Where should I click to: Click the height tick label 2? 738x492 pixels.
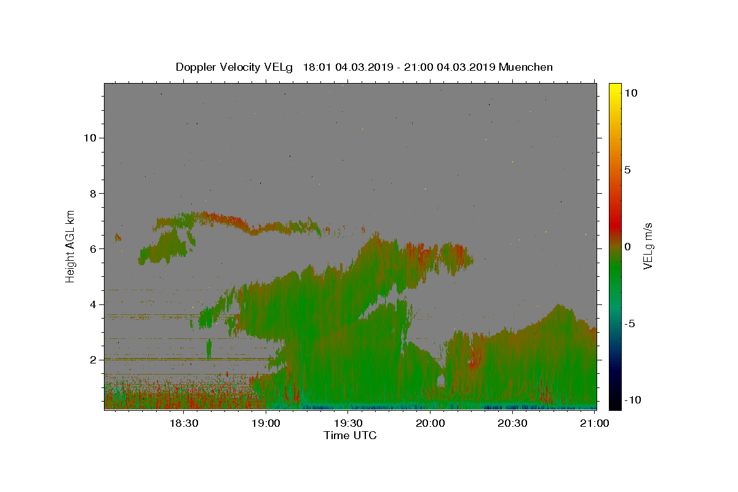(x=93, y=360)
